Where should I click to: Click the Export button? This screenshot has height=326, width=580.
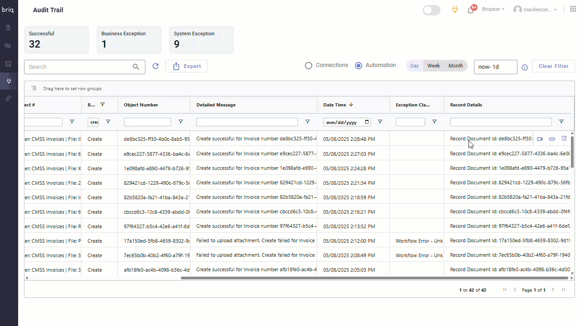[186, 66]
